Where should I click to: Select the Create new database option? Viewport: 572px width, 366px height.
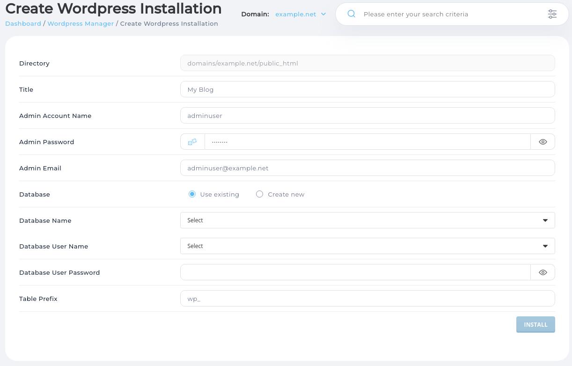[x=259, y=194]
